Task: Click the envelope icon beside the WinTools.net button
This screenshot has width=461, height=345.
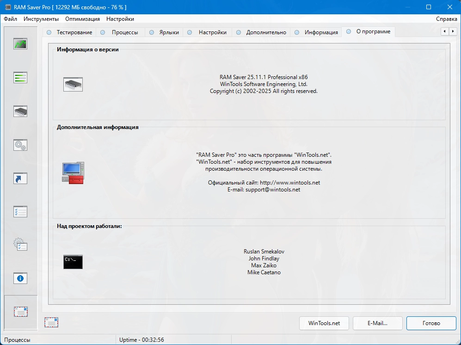Action: tap(51, 322)
